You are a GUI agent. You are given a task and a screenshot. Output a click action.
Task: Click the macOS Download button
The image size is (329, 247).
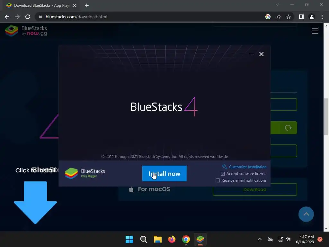coord(255,189)
